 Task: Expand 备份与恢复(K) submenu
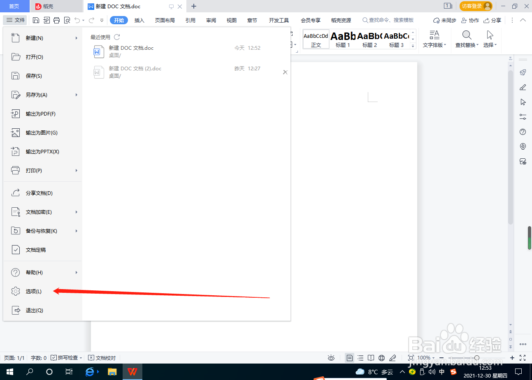(43, 231)
